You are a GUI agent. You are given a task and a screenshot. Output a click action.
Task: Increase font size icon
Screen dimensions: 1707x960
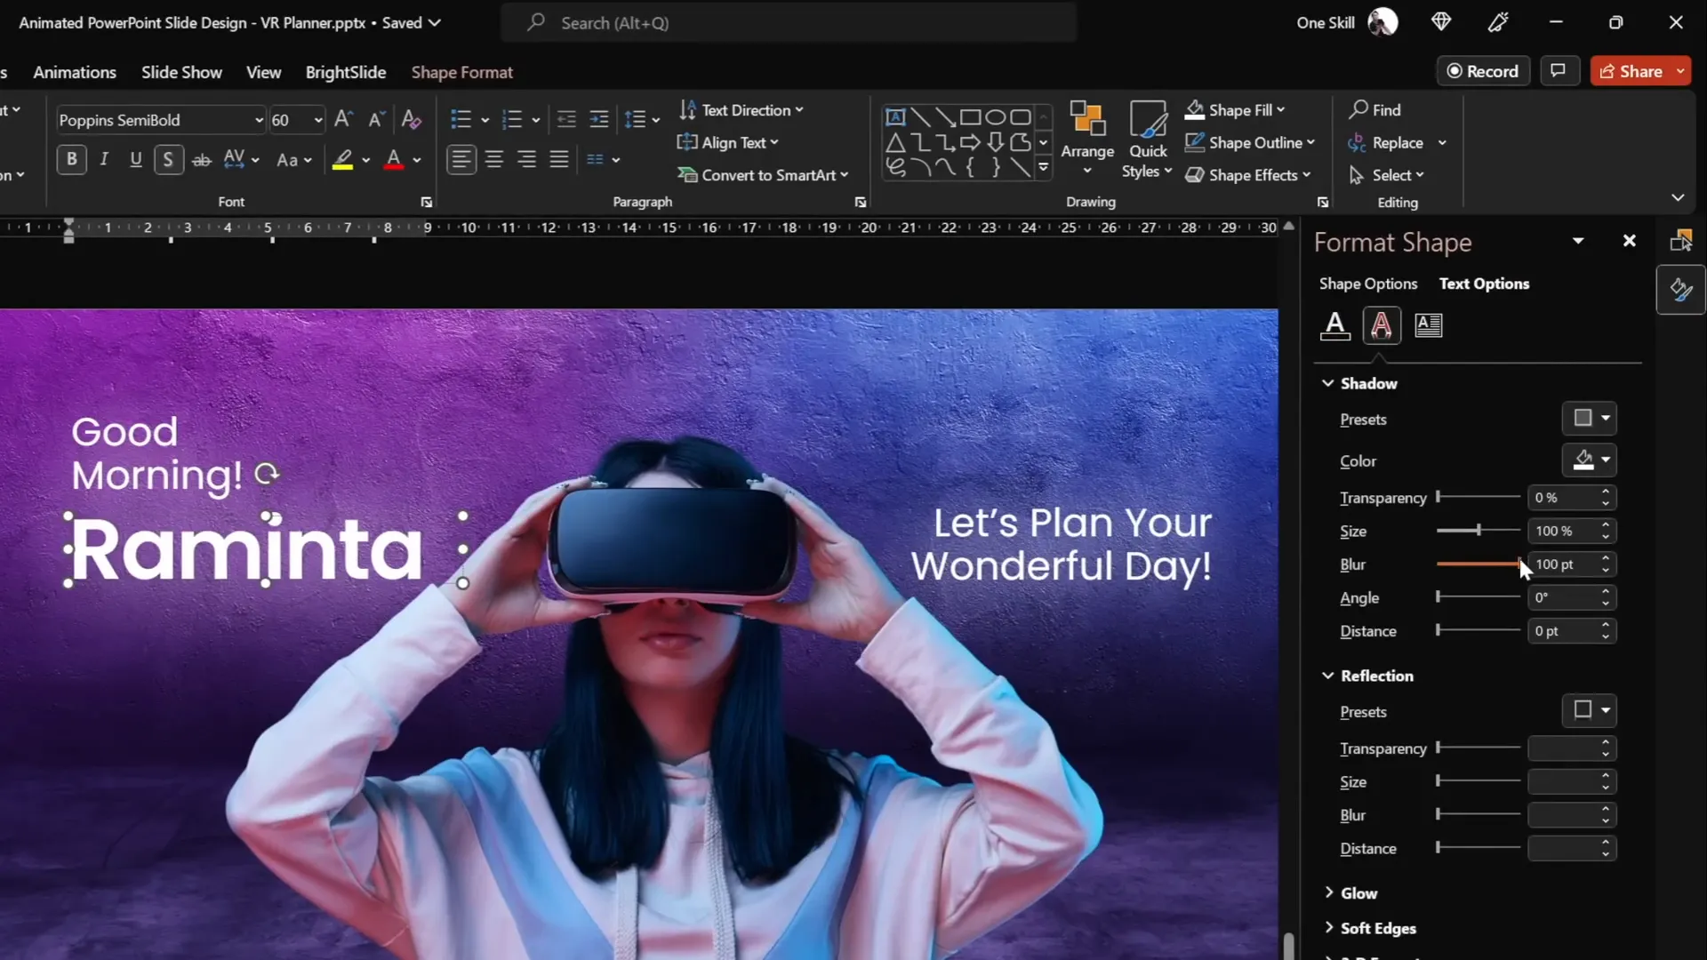click(343, 119)
